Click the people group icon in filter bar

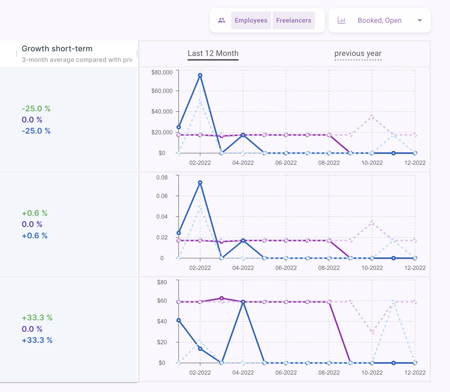(221, 20)
